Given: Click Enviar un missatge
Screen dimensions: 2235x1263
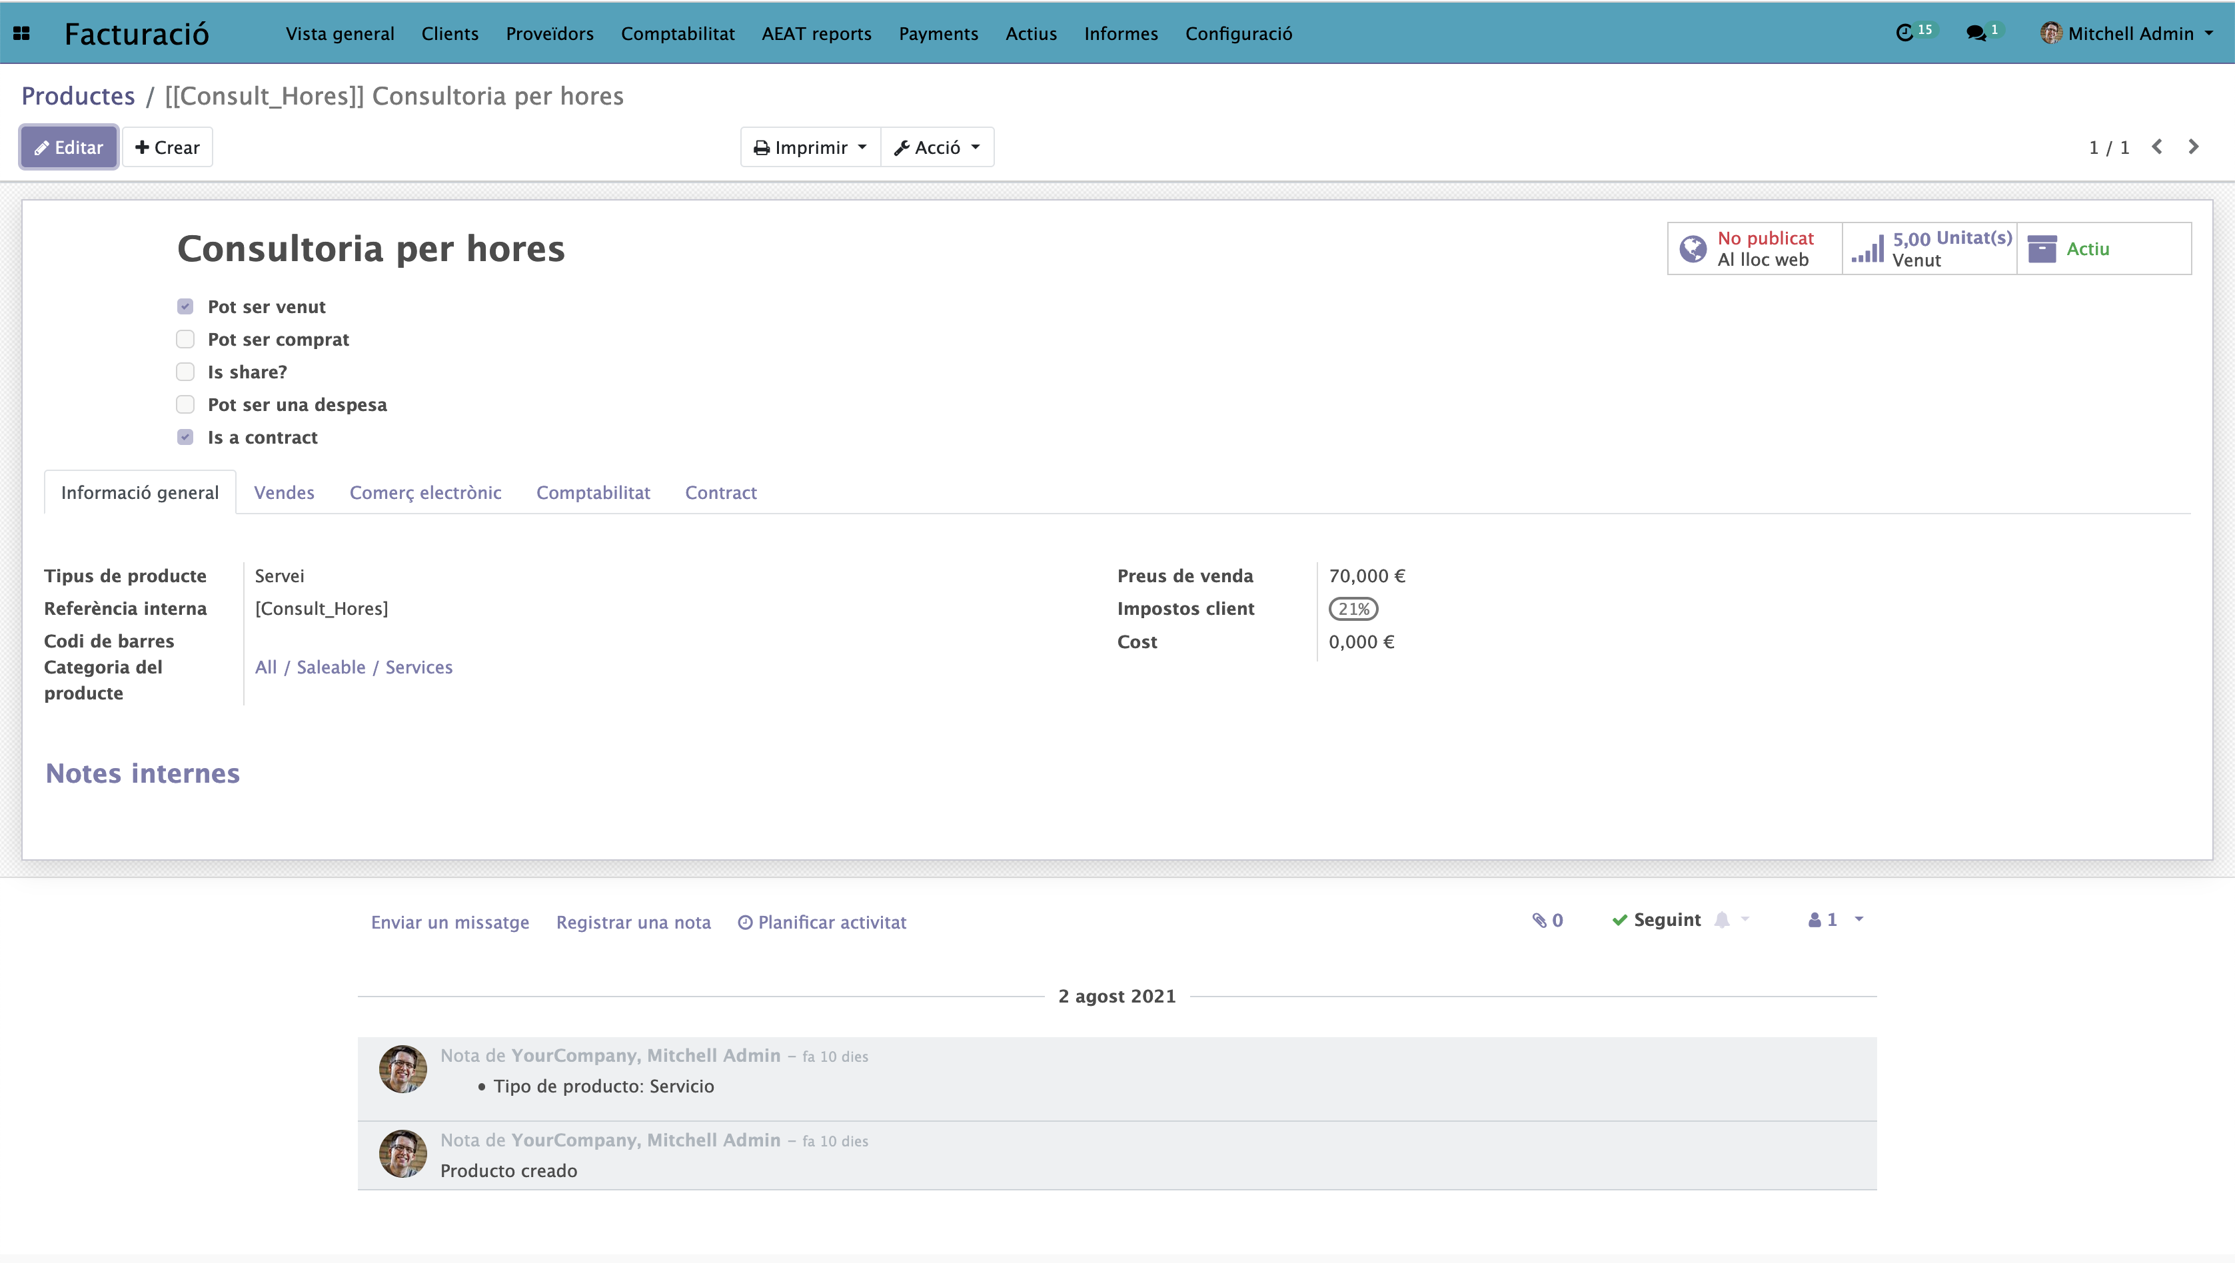Looking at the screenshot, I should click(449, 922).
